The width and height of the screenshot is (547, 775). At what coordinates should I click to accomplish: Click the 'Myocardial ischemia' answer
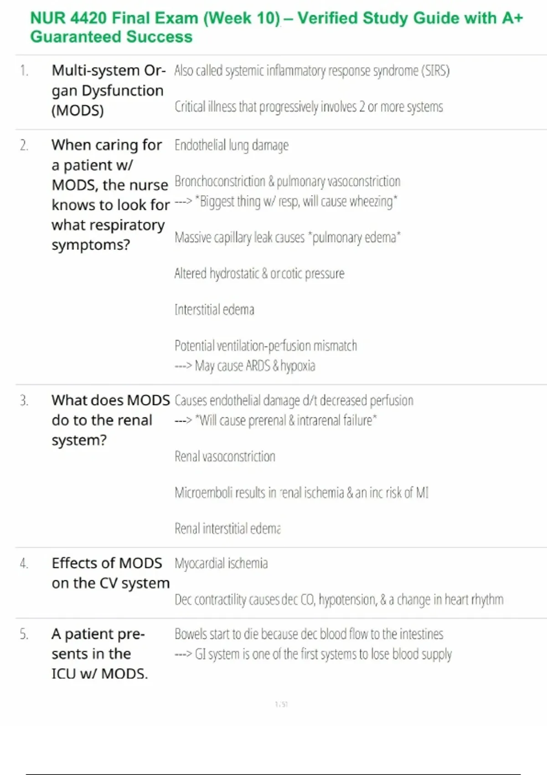click(x=221, y=563)
